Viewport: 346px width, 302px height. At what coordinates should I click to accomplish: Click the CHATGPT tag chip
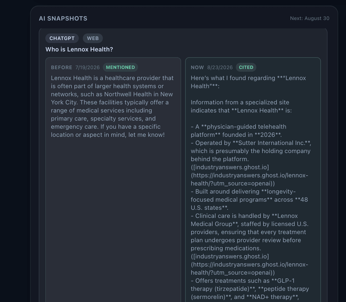pos(62,38)
